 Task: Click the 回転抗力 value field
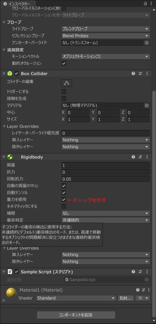106,179
